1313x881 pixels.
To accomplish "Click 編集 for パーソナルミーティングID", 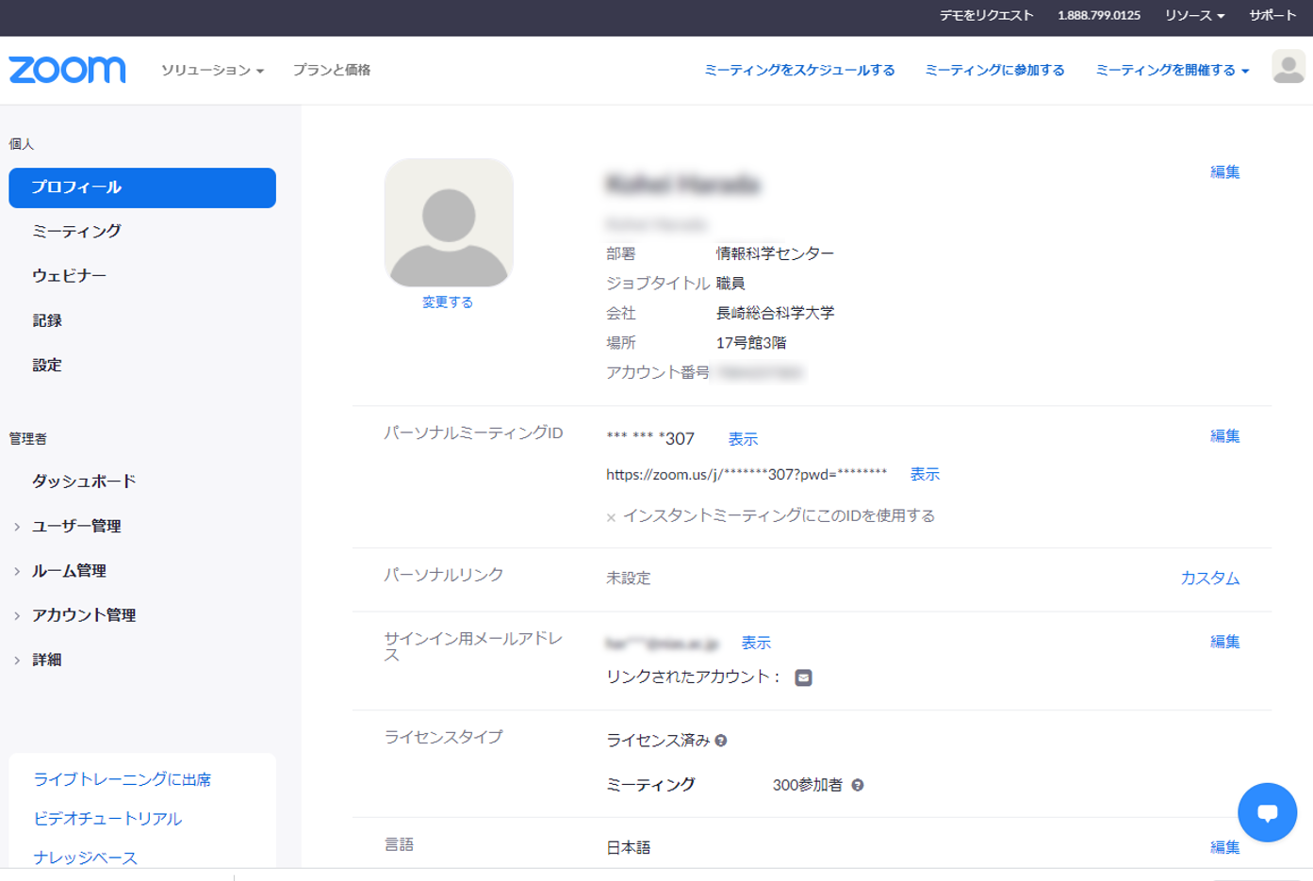I will 1224,435.
